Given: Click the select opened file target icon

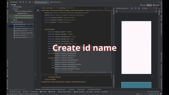Looking at the screenshot, I should pyautogui.click(x=20, y=2).
